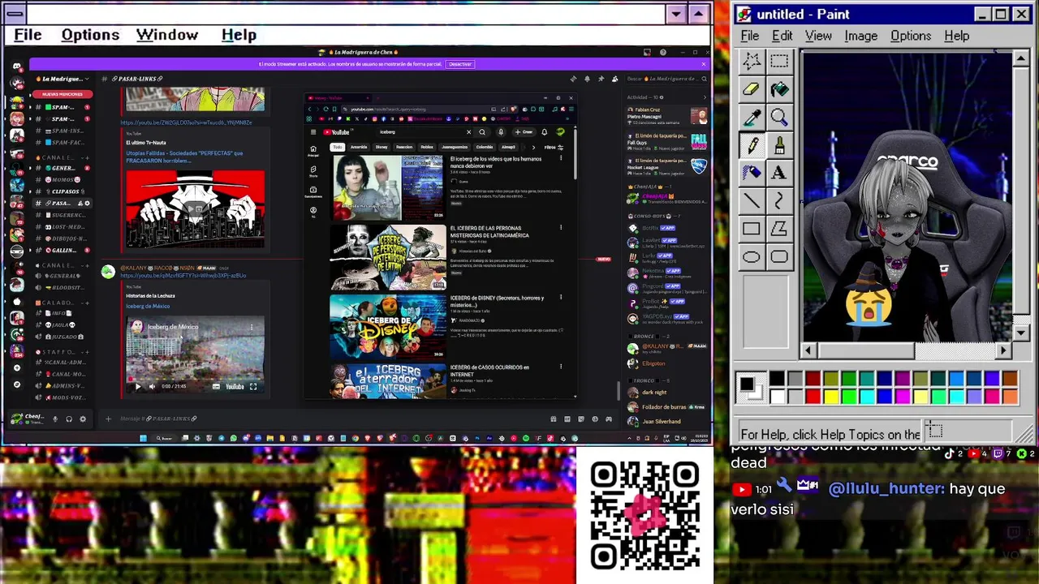The height and width of the screenshot is (584, 1039).
Task: Click YouTube notifications bell icon
Action: (544, 132)
